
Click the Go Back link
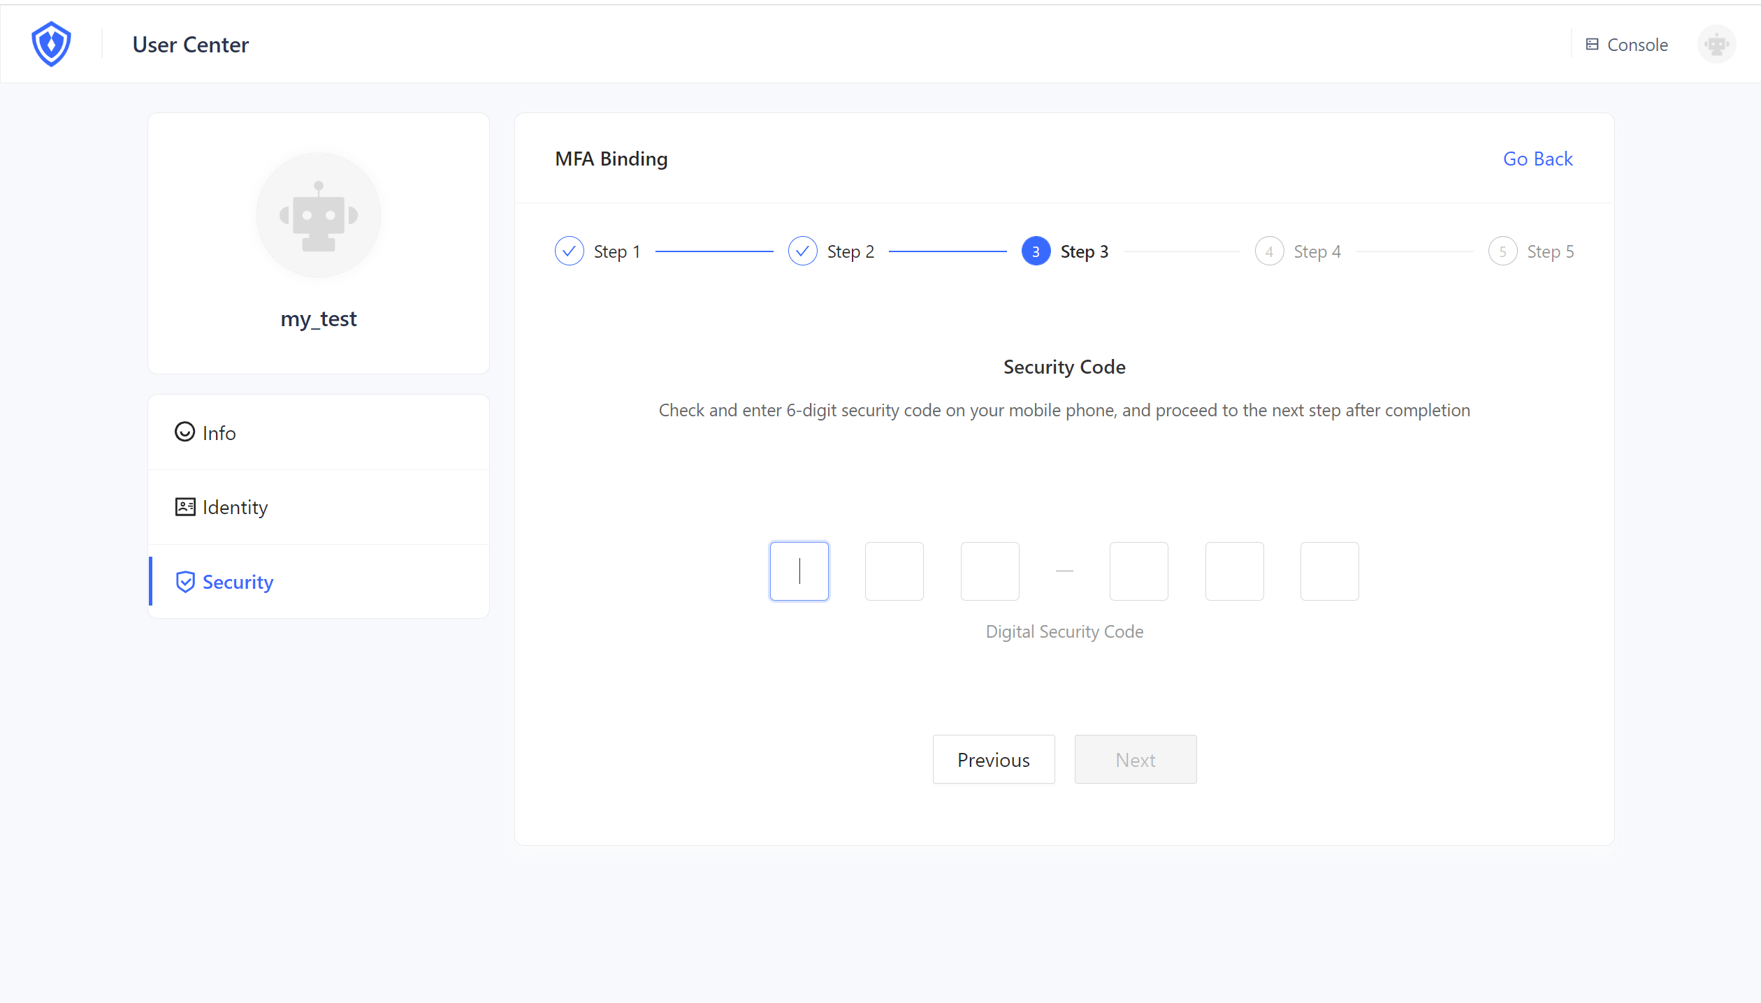point(1537,159)
